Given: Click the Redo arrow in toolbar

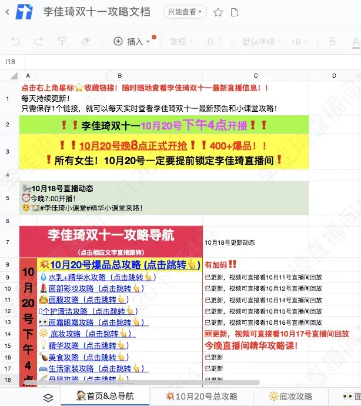Looking at the screenshot, I should 39,41.
